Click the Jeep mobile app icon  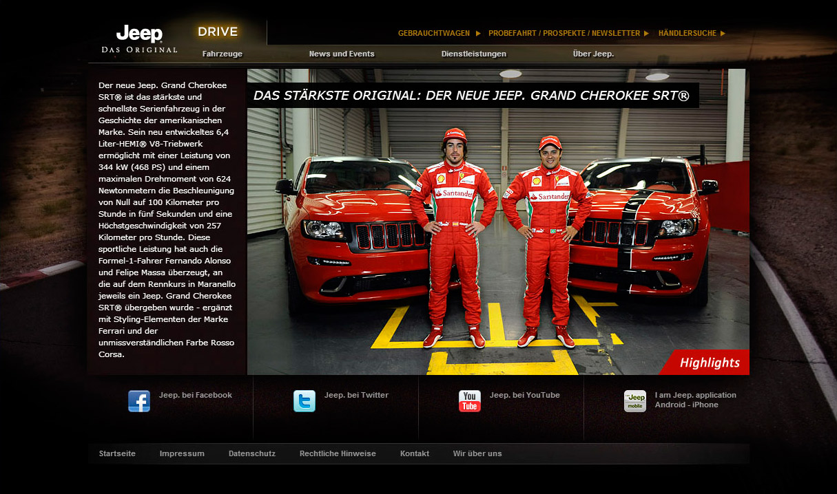[635, 401]
